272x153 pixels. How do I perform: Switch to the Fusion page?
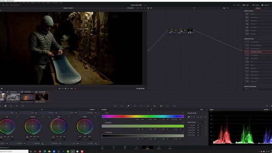point(136,147)
